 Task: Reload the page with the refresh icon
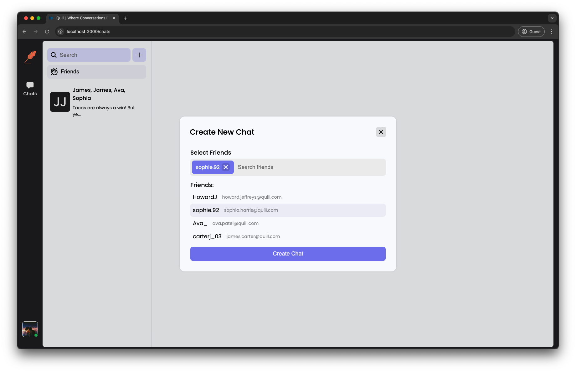pyautogui.click(x=47, y=32)
